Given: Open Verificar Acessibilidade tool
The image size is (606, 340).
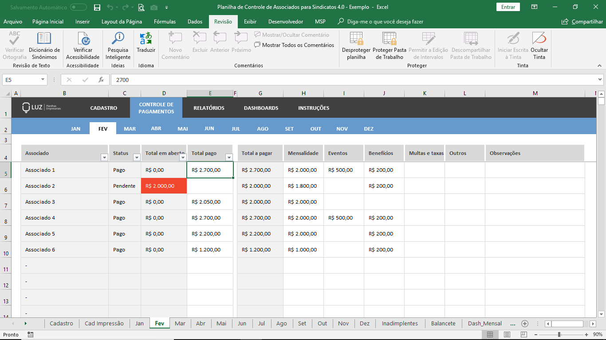Looking at the screenshot, I should [83, 39].
